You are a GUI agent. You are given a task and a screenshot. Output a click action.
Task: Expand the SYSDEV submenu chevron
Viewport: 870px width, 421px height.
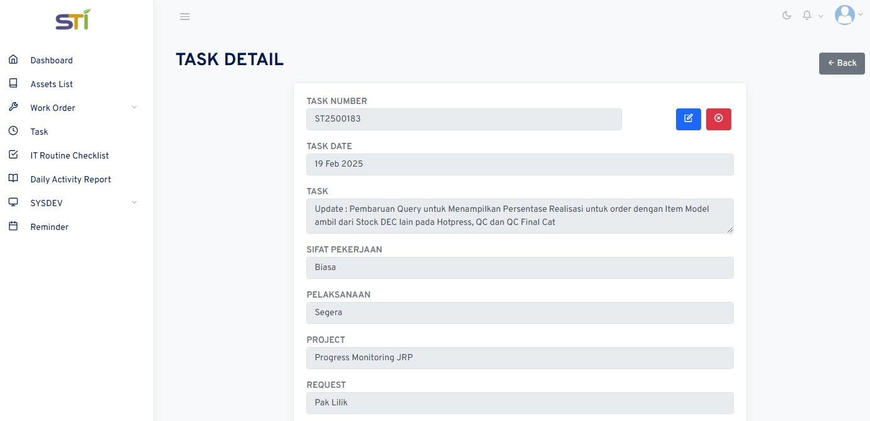click(134, 203)
